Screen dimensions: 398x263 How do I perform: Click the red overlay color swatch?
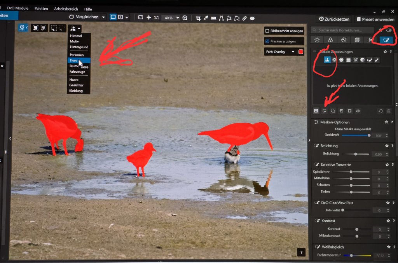click(x=301, y=52)
